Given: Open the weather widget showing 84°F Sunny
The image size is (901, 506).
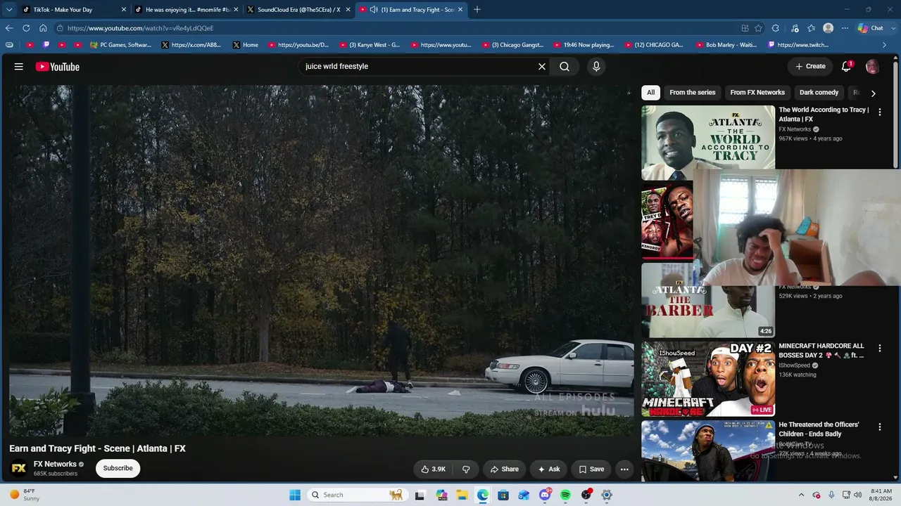Looking at the screenshot, I should point(25,495).
